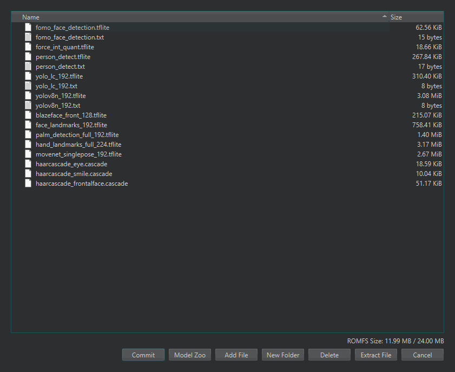Viewport: 455px width, 372px height.
Task: Click the palm_detection_full_192.tflite file icon
Action: (x=28, y=135)
